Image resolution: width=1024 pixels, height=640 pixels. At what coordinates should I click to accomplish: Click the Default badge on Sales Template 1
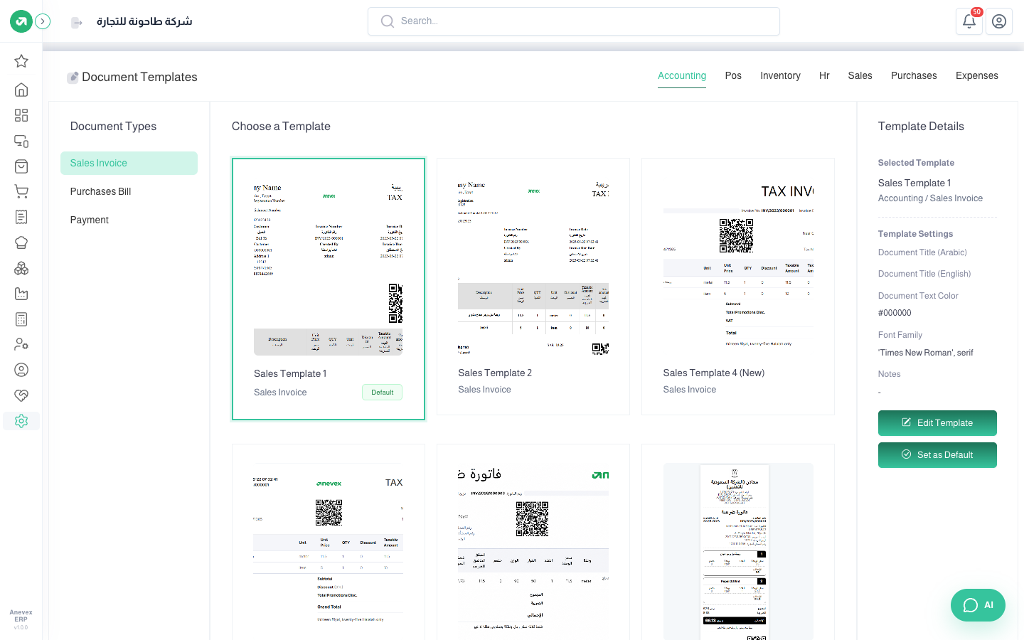click(x=382, y=393)
